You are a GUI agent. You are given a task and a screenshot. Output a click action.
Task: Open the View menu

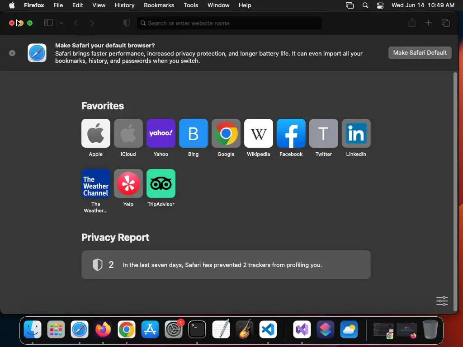tap(99, 5)
